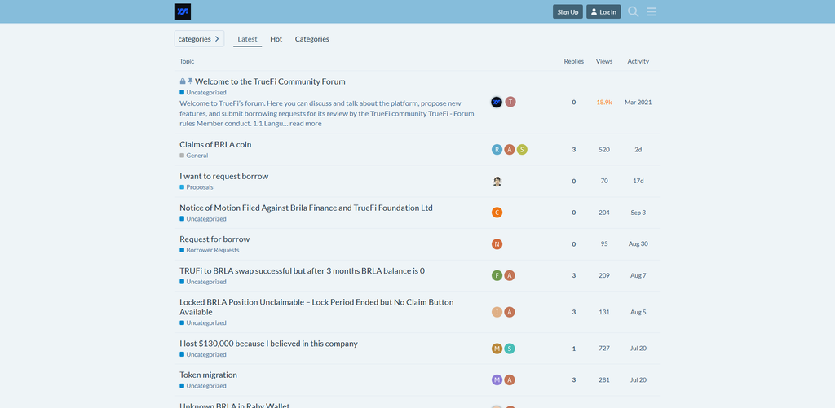This screenshot has height=408, width=835.
Task: Switch to the Latest tab
Action: [247, 39]
